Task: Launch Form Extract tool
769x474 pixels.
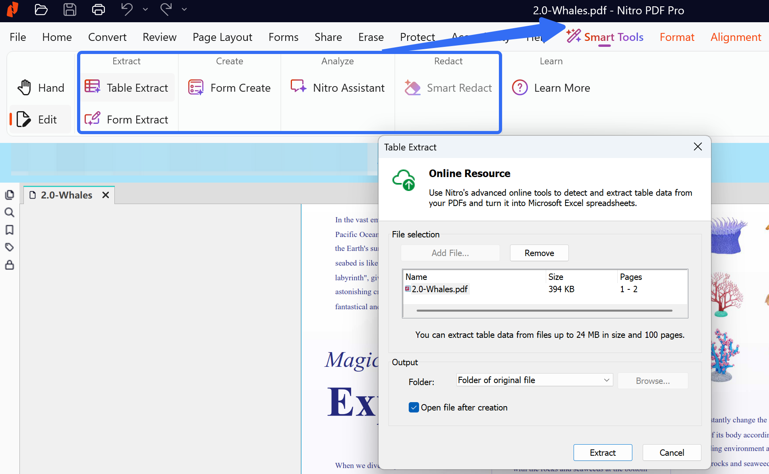Action: click(127, 119)
